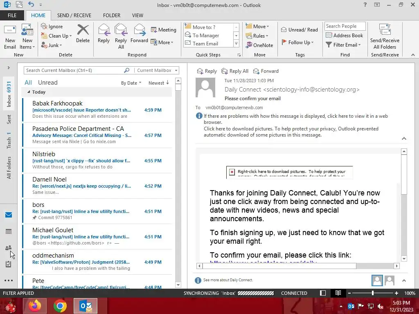Viewport: 419px width, 314px height.
Task: Change Current Mailbox search scope
Action: pyautogui.click(x=157, y=70)
